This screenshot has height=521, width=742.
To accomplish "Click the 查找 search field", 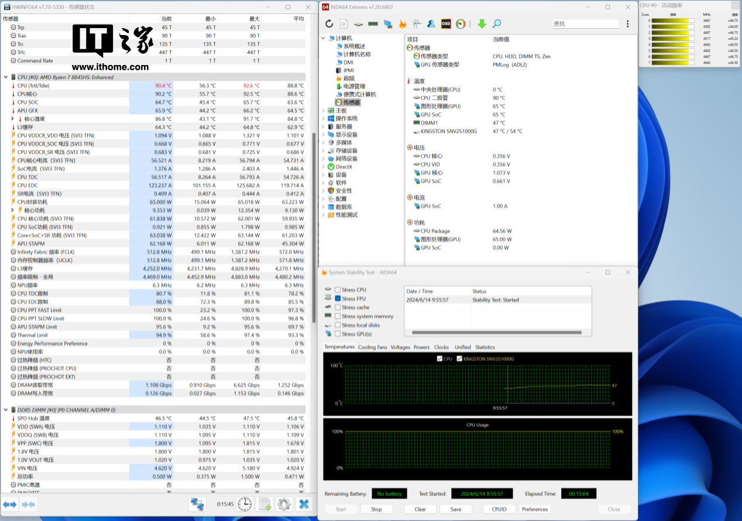I will (x=585, y=24).
